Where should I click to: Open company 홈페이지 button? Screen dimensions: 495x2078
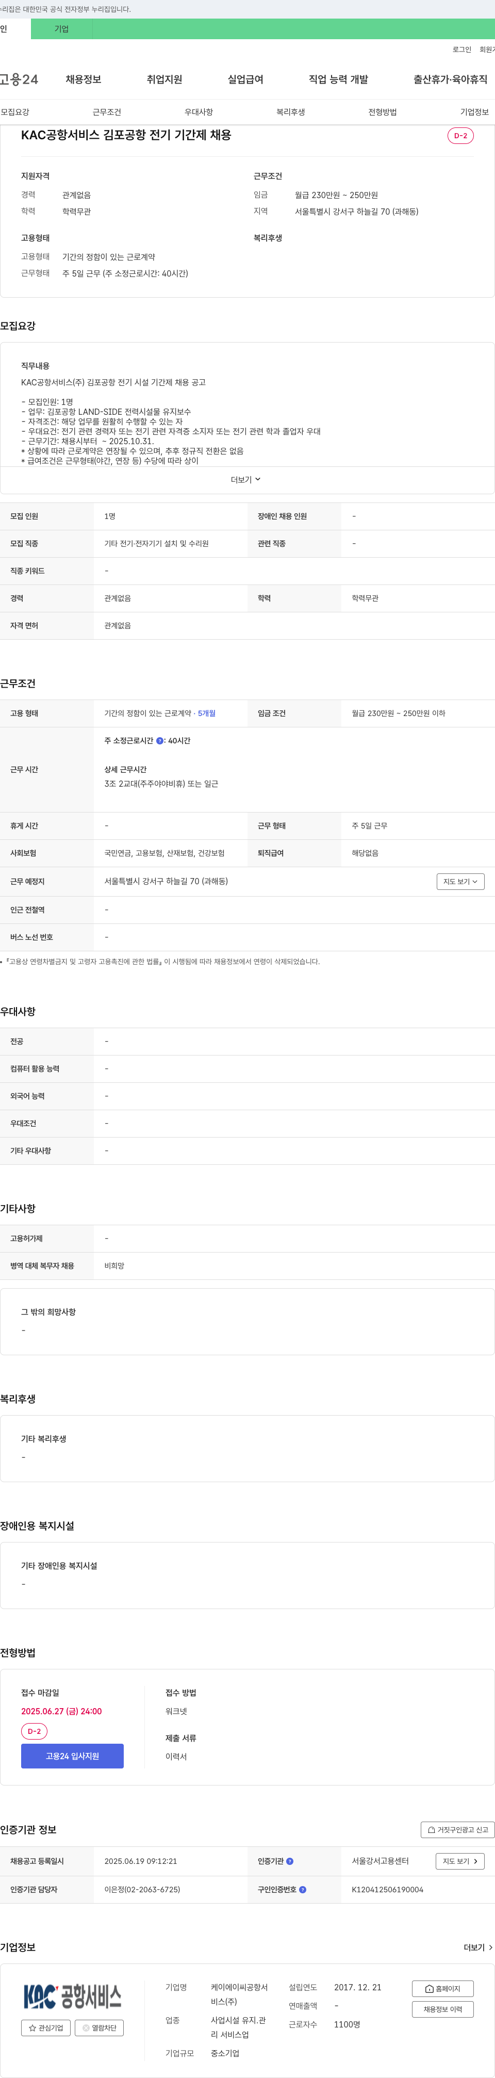coord(442,1988)
